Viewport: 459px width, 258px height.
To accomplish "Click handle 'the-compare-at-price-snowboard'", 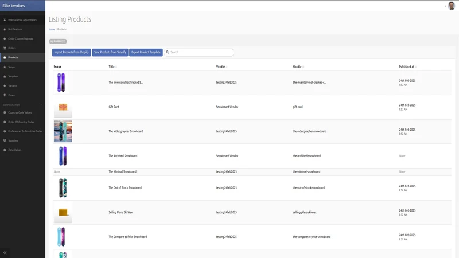I will pyautogui.click(x=312, y=237).
